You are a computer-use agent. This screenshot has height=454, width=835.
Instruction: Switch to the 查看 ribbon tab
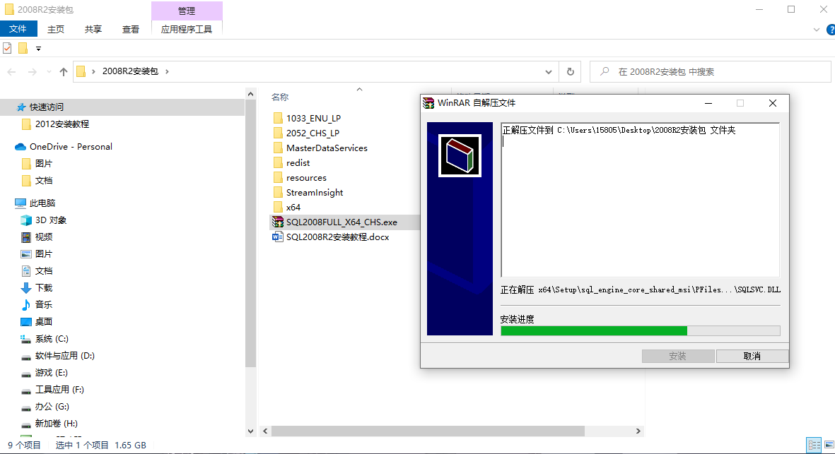pyautogui.click(x=131, y=29)
